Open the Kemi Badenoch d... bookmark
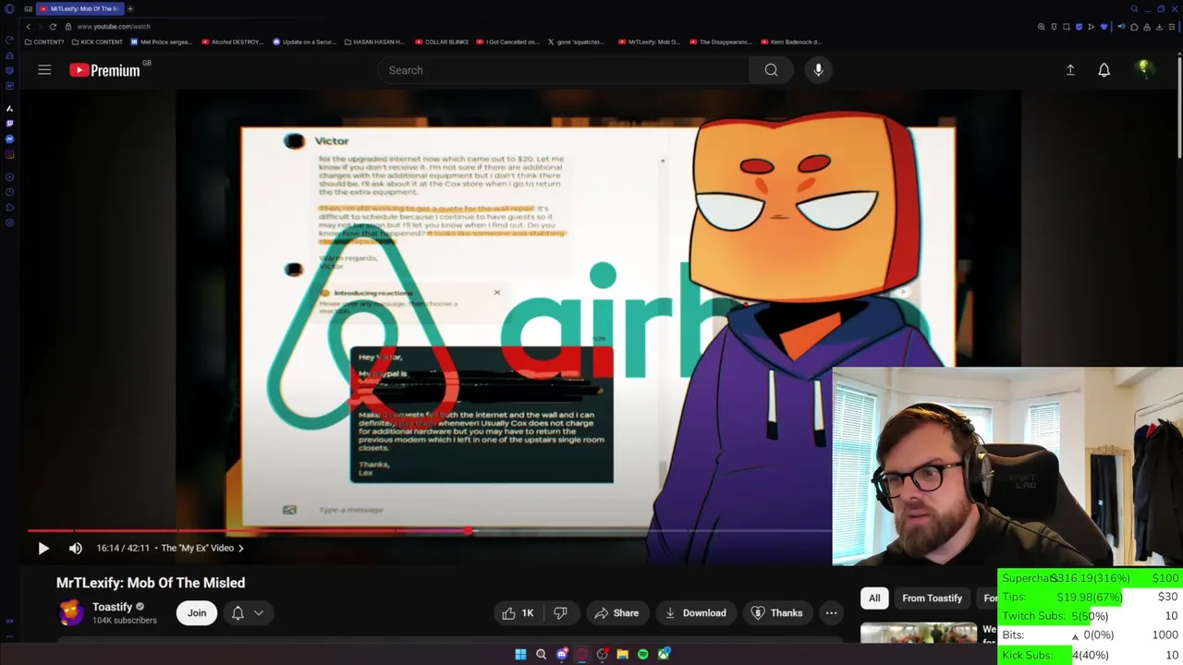Image resolution: width=1183 pixels, height=665 pixels. (x=791, y=42)
